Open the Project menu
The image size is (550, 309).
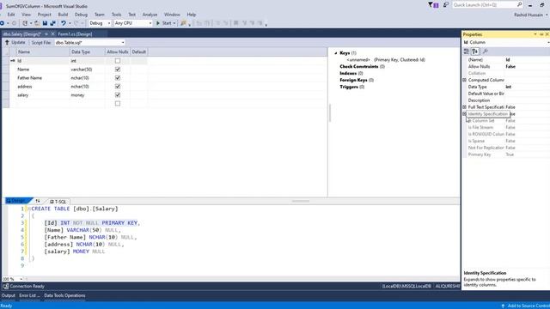point(44,15)
